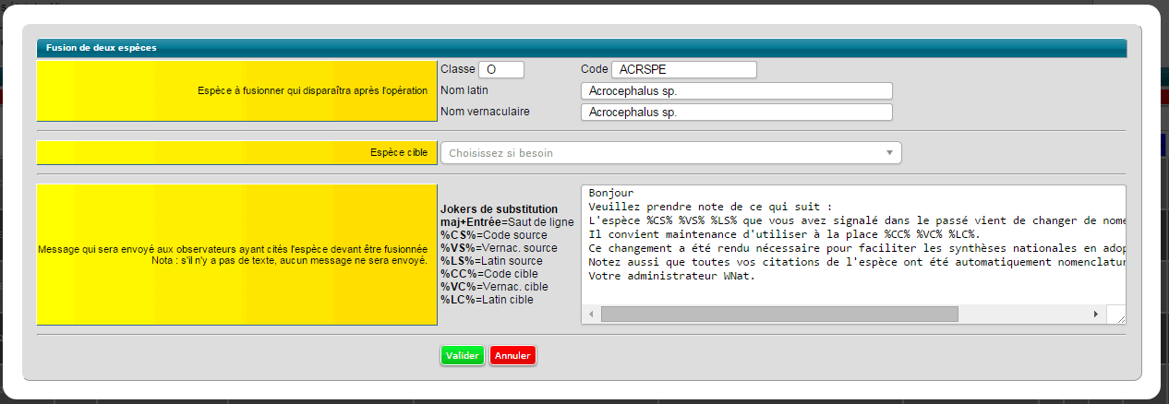
Task: Click the red Annuler button
Action: coord(512,355)
